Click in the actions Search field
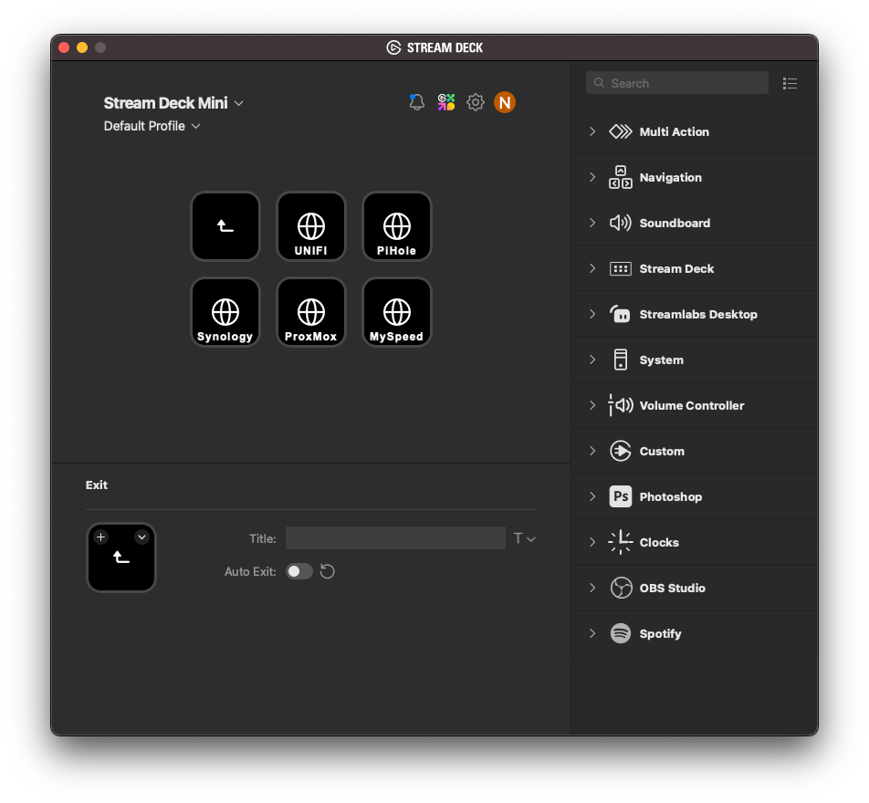The height and width of the screenshot is (803, 869). 677,83
